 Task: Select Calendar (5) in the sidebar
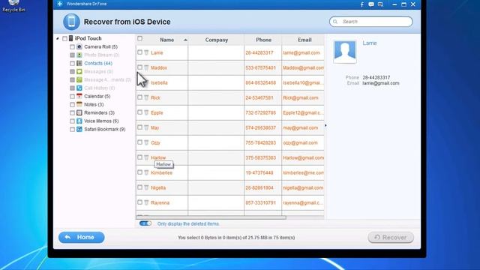[97, 96]
